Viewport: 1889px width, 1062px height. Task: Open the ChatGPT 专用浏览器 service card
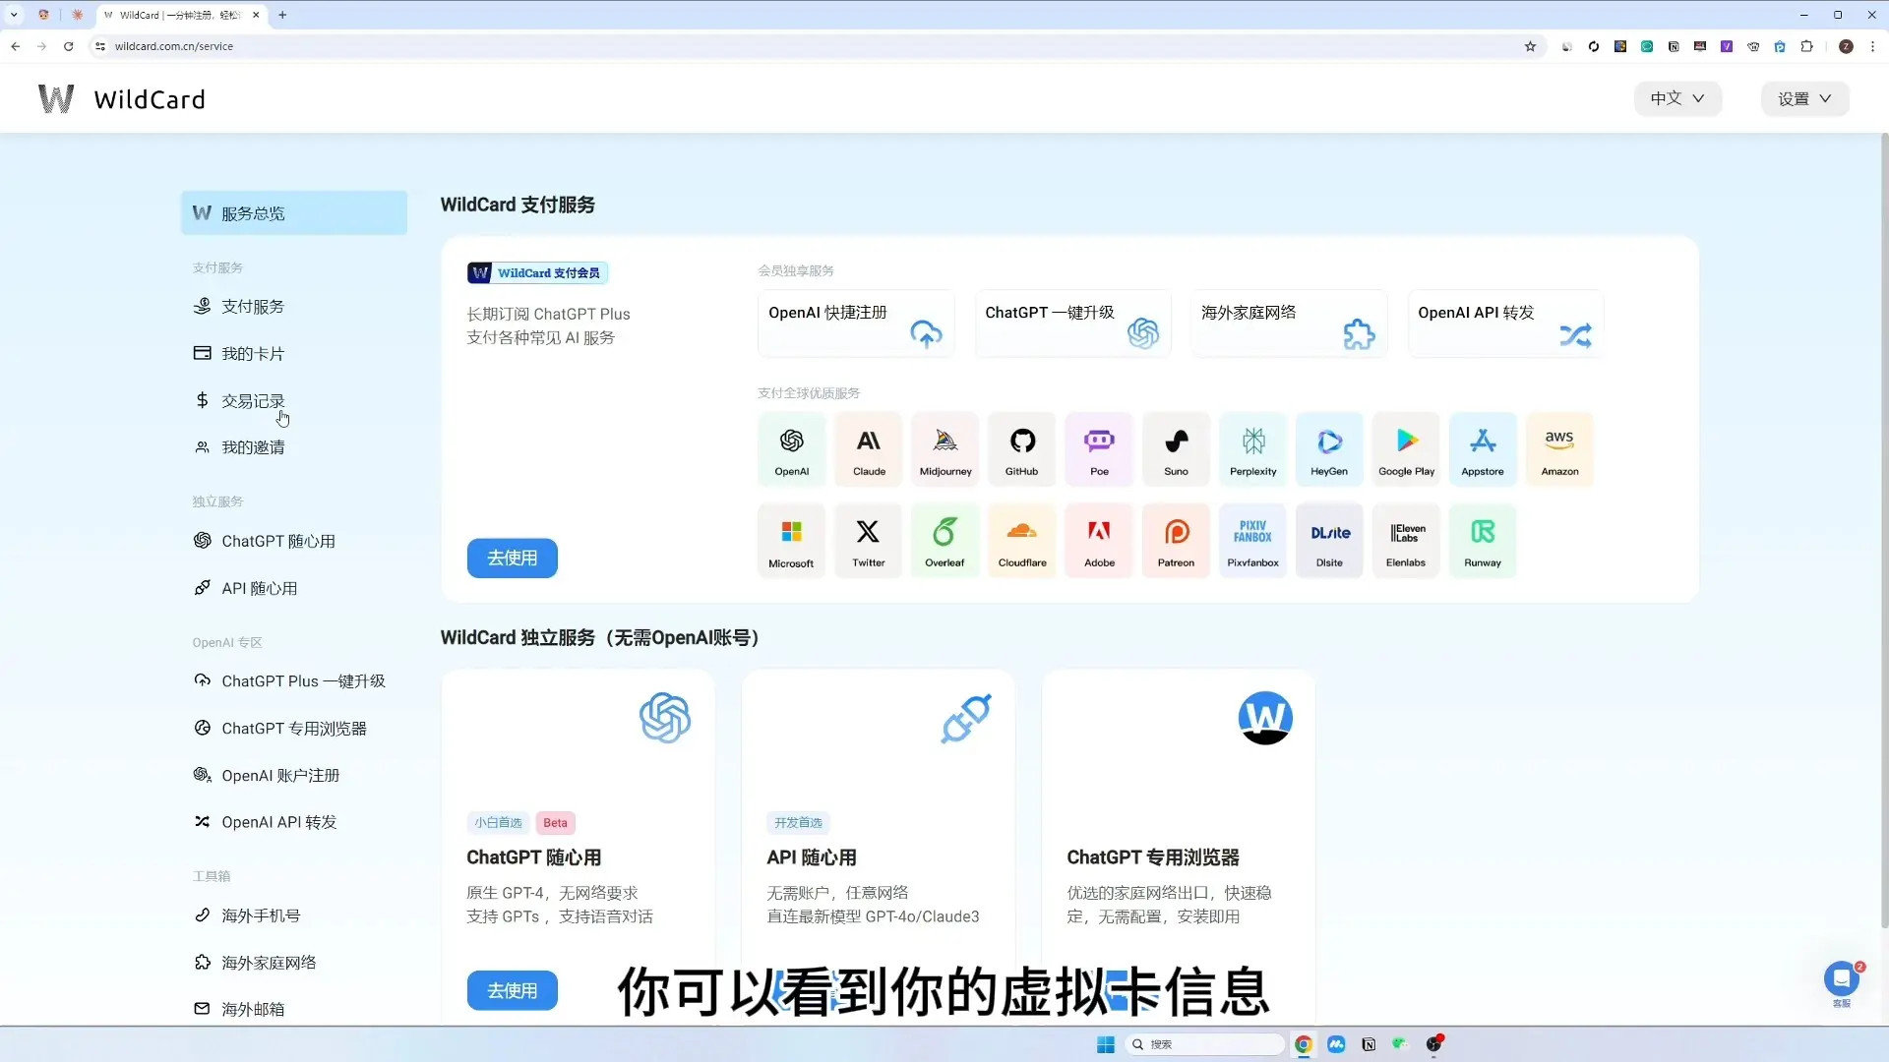(x=1178, y=848)
